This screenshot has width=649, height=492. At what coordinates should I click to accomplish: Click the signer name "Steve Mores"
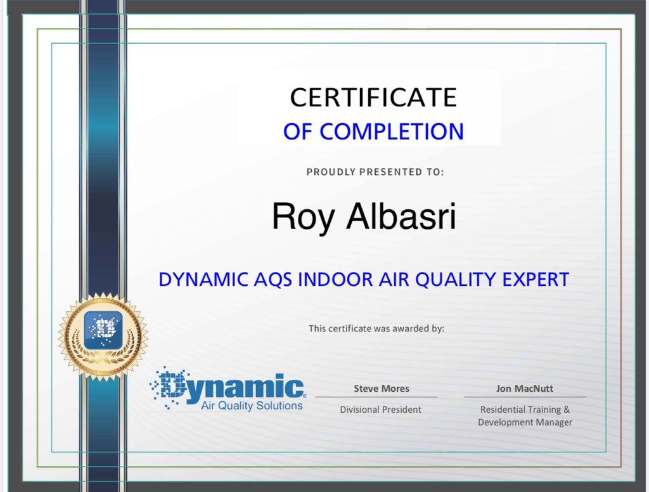coord(381,389)
